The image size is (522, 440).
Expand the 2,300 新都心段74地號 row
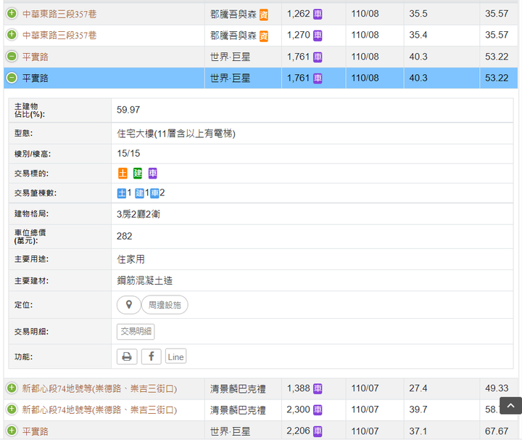tap(12, 410)
